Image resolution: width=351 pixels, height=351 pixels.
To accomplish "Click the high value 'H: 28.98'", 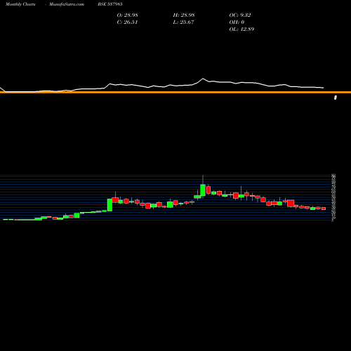I will click(x=184, y=15).
